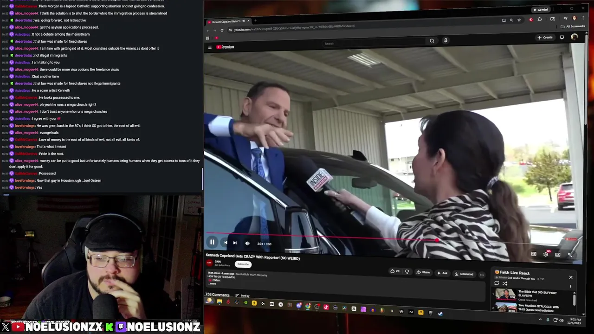The image size is (594, 334).
Task: Open Chrome apps grid in bookmarks bar
Action: tap(207, 38)
